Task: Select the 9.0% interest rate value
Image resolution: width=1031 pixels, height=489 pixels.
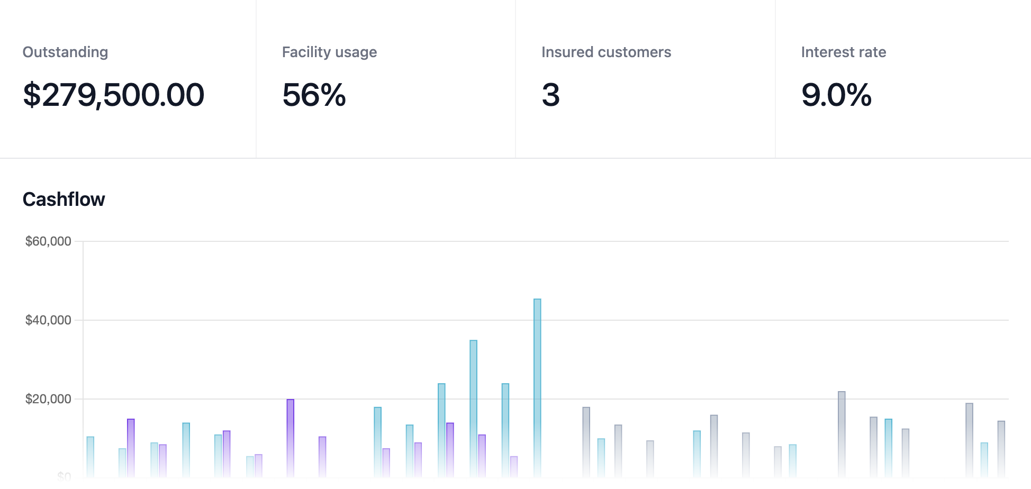Action: point(836,95)
